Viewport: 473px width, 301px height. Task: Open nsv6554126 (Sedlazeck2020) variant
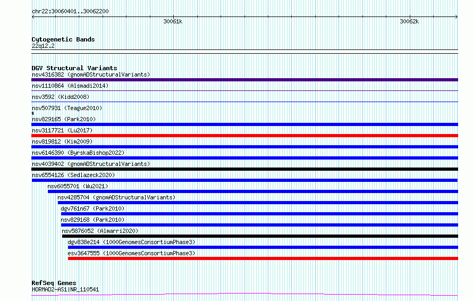coord(73,175)
